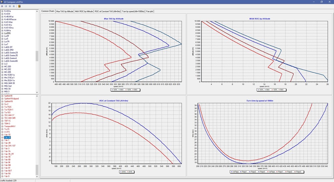
Task: Expand the Su-2 node in lower list
Action: click(2, 104)
